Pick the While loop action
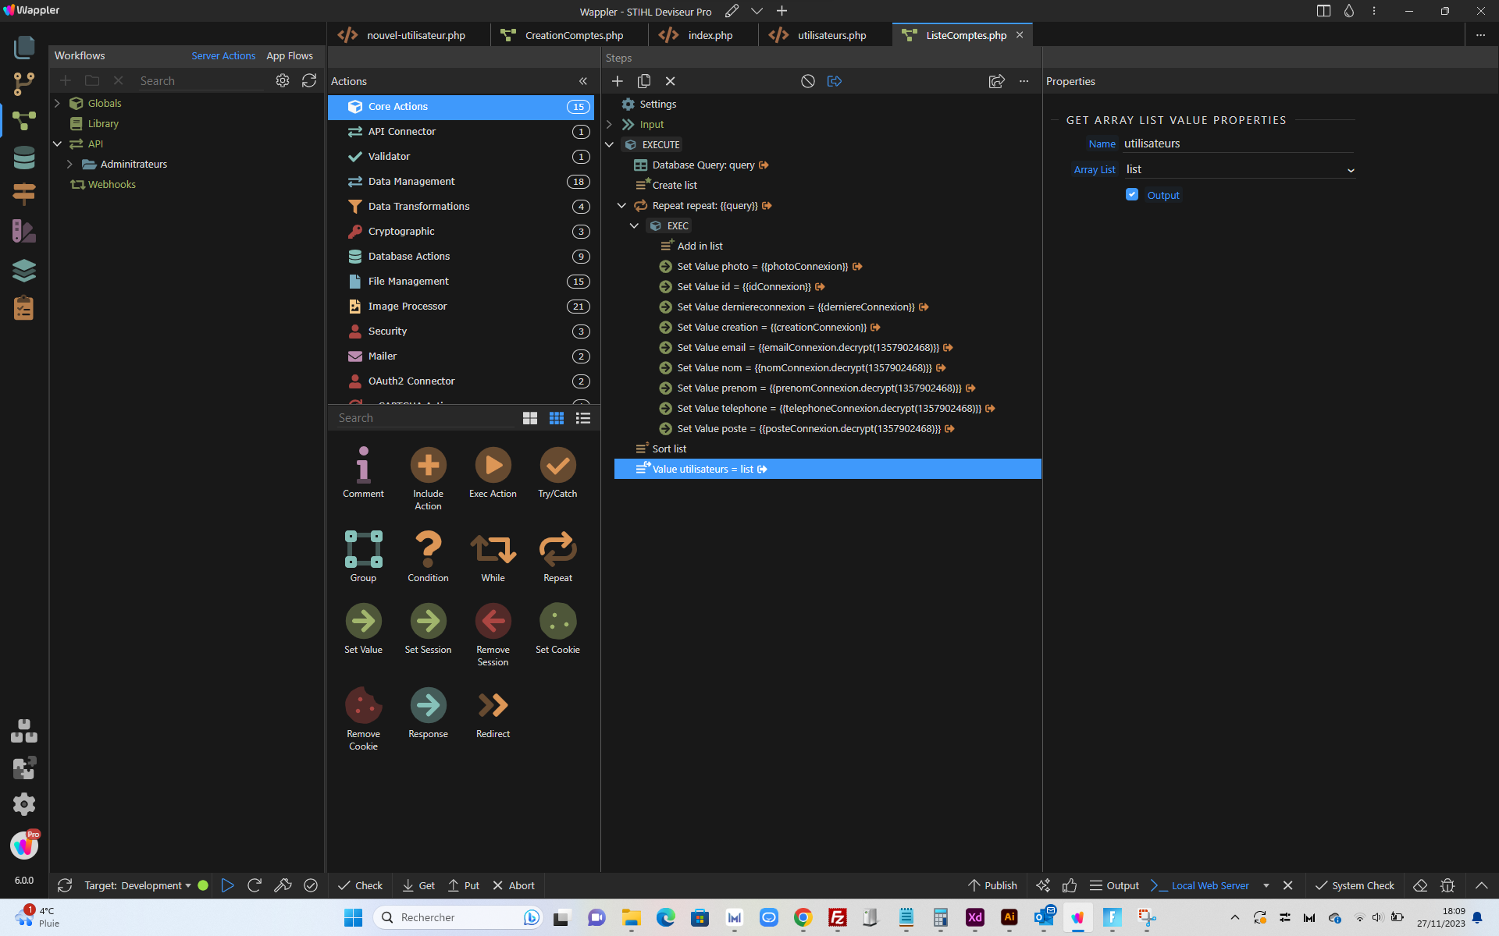The height and width of the screenshot is (936, 1499). click(x=493, y=550)
